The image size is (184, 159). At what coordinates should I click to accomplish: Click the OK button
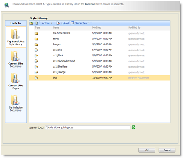tap(147, 150)
